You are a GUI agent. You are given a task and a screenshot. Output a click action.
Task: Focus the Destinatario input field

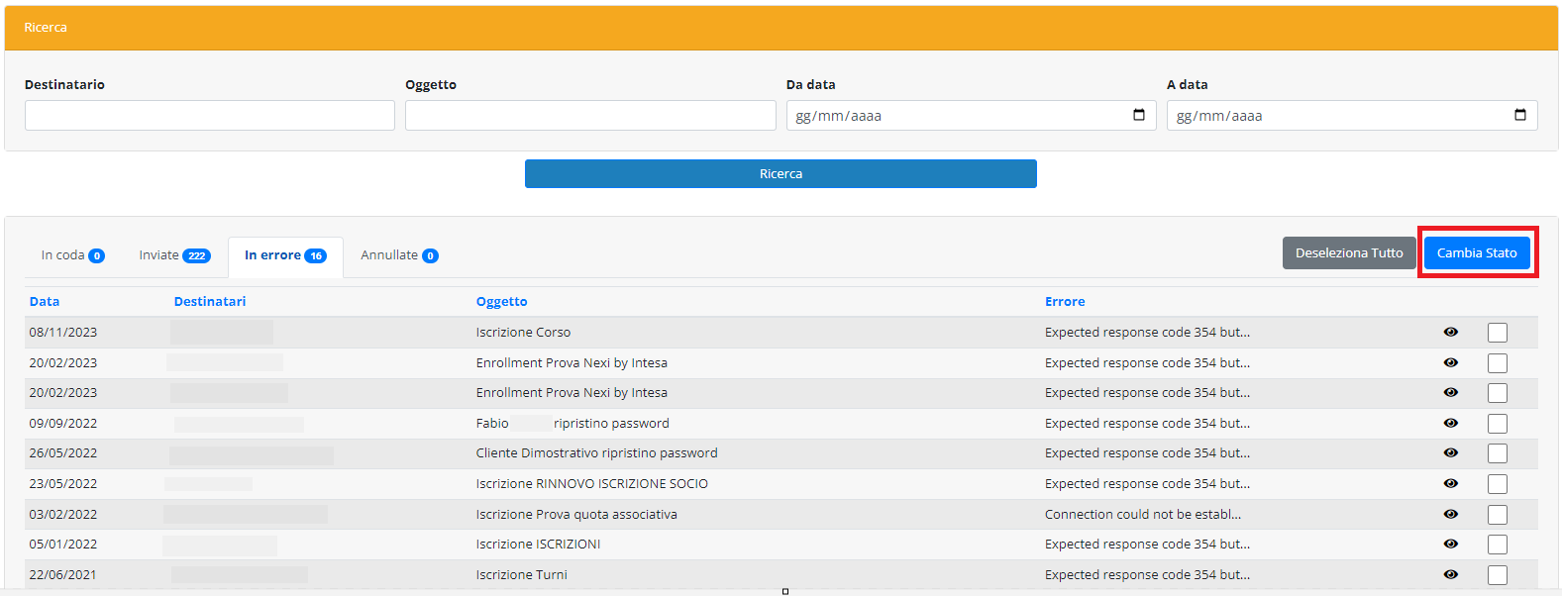(x=210, y=116)
